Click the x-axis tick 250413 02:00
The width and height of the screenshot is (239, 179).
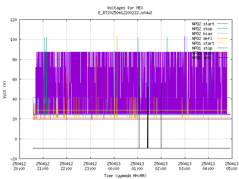tap(161, 166)
